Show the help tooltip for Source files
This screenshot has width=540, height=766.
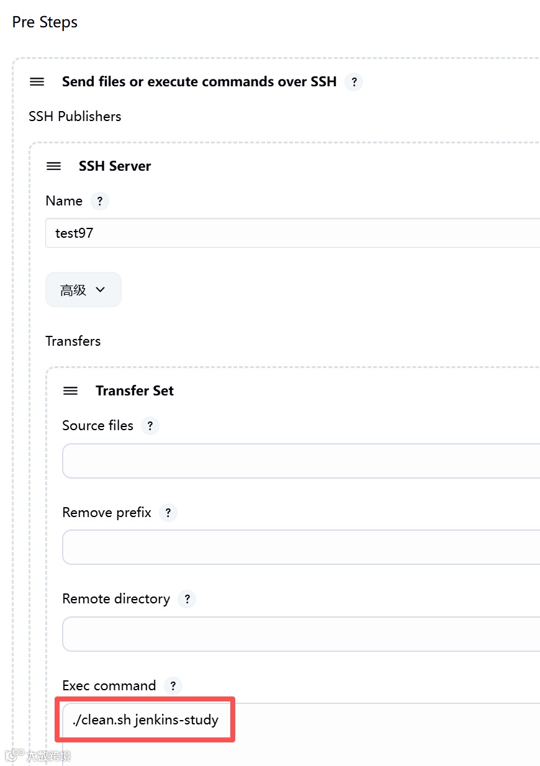click(x=150, y=426)
